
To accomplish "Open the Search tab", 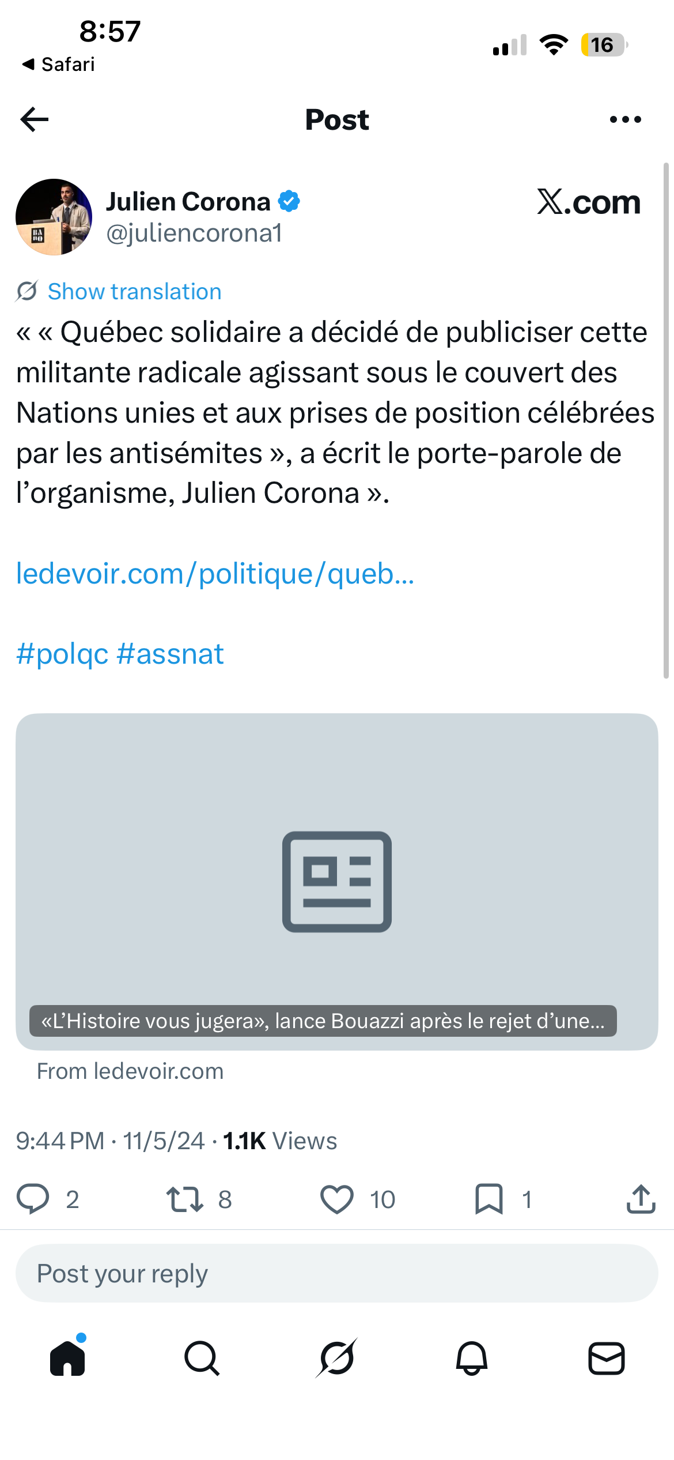I will coord(202,1359).
